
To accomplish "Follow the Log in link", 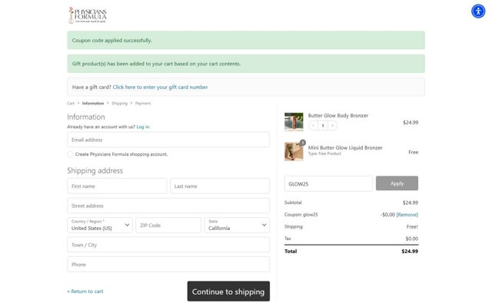I will [143, 127].
